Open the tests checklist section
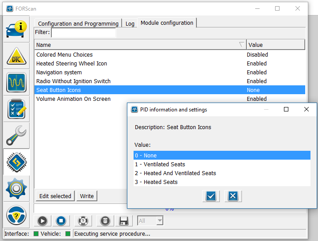The image size is (318, 241). click(x=16, y=109)
